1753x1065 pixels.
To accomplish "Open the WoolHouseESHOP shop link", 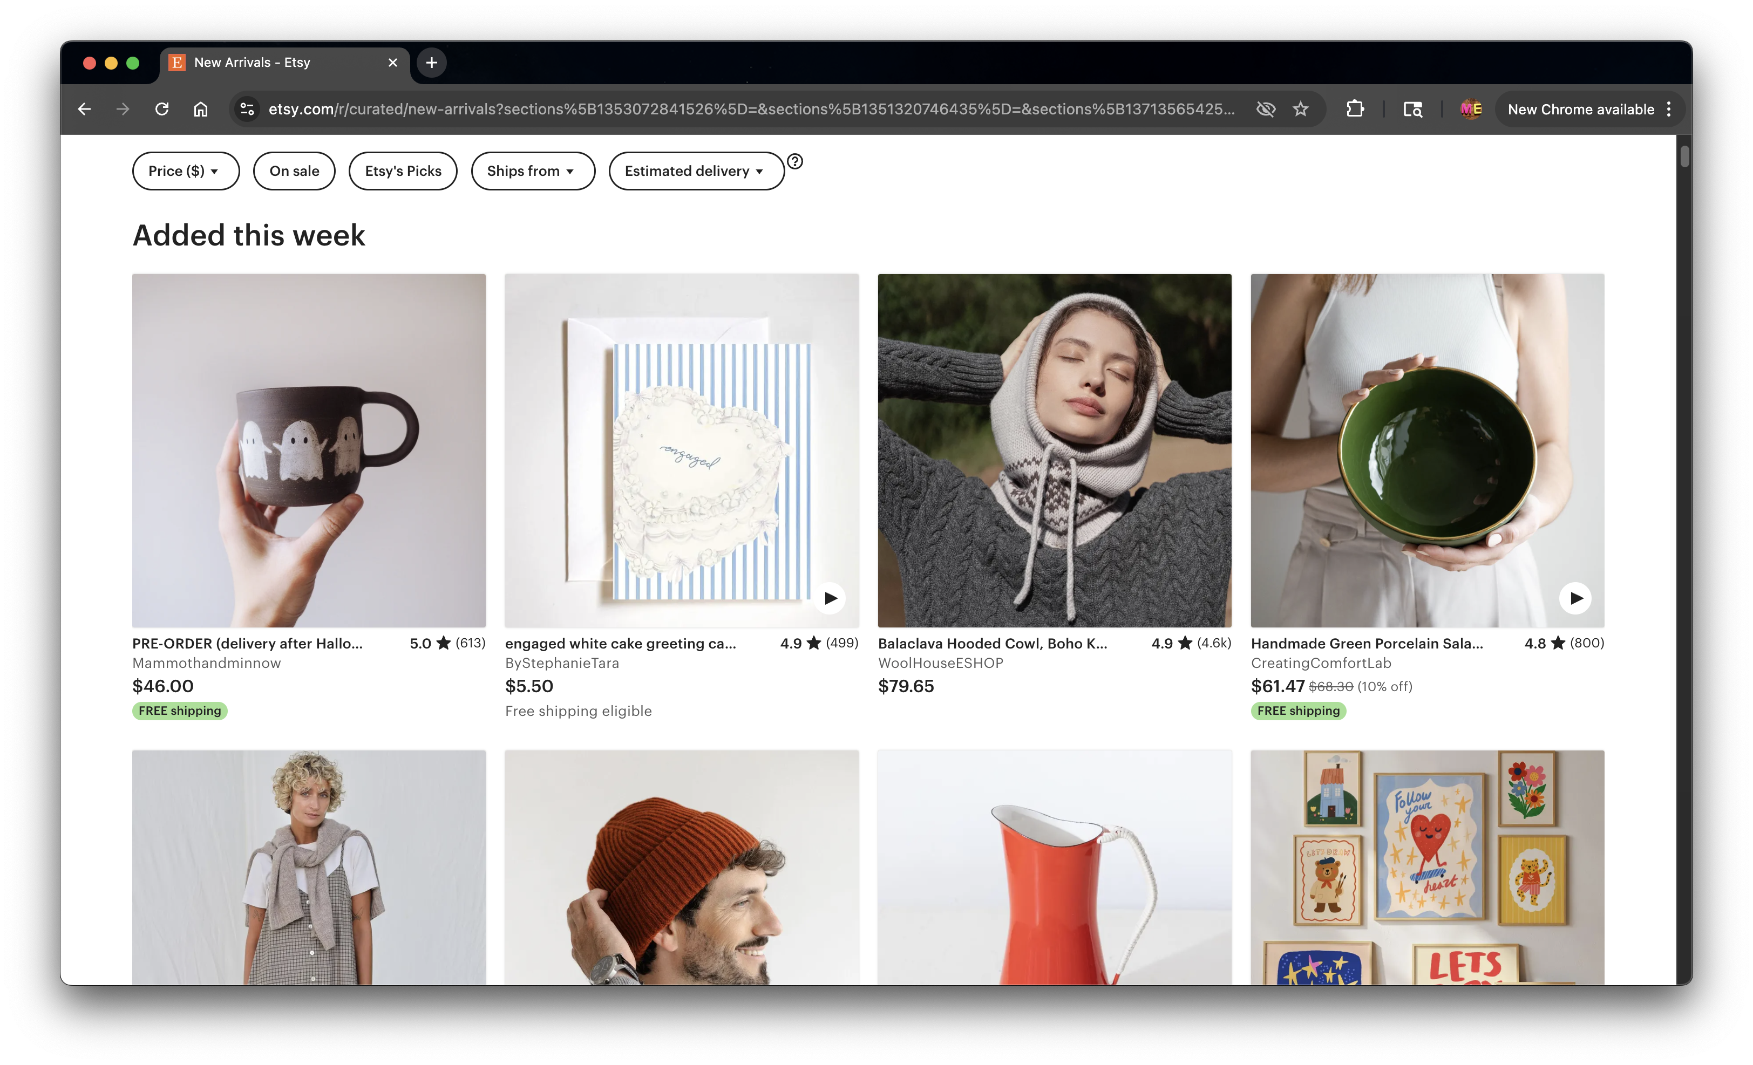I will [940, 663].
